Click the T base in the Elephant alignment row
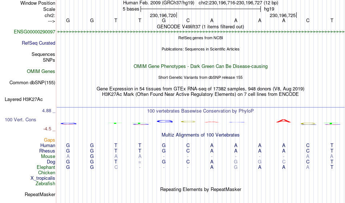This screenshot has width=345, height=203. 332,167
